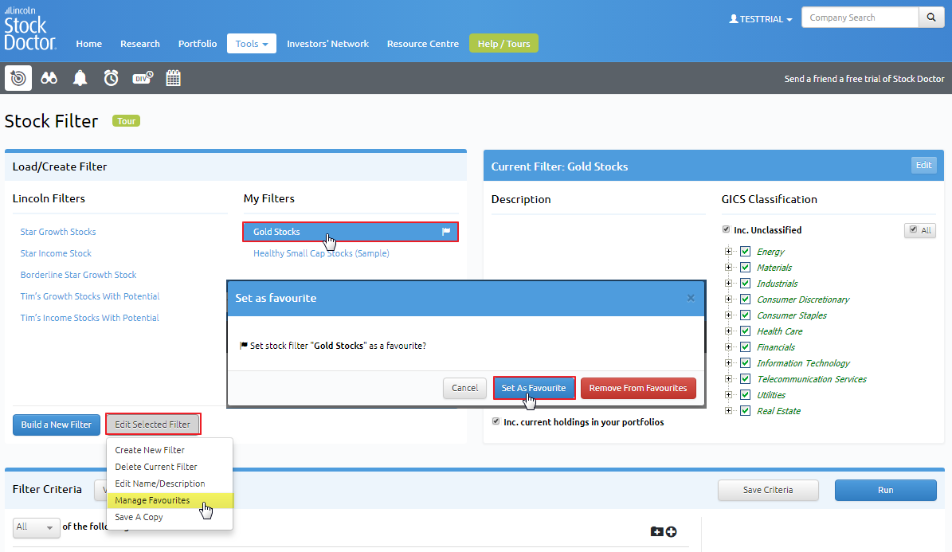Uncheck the Materials sector checkbox

pos(746,267)
